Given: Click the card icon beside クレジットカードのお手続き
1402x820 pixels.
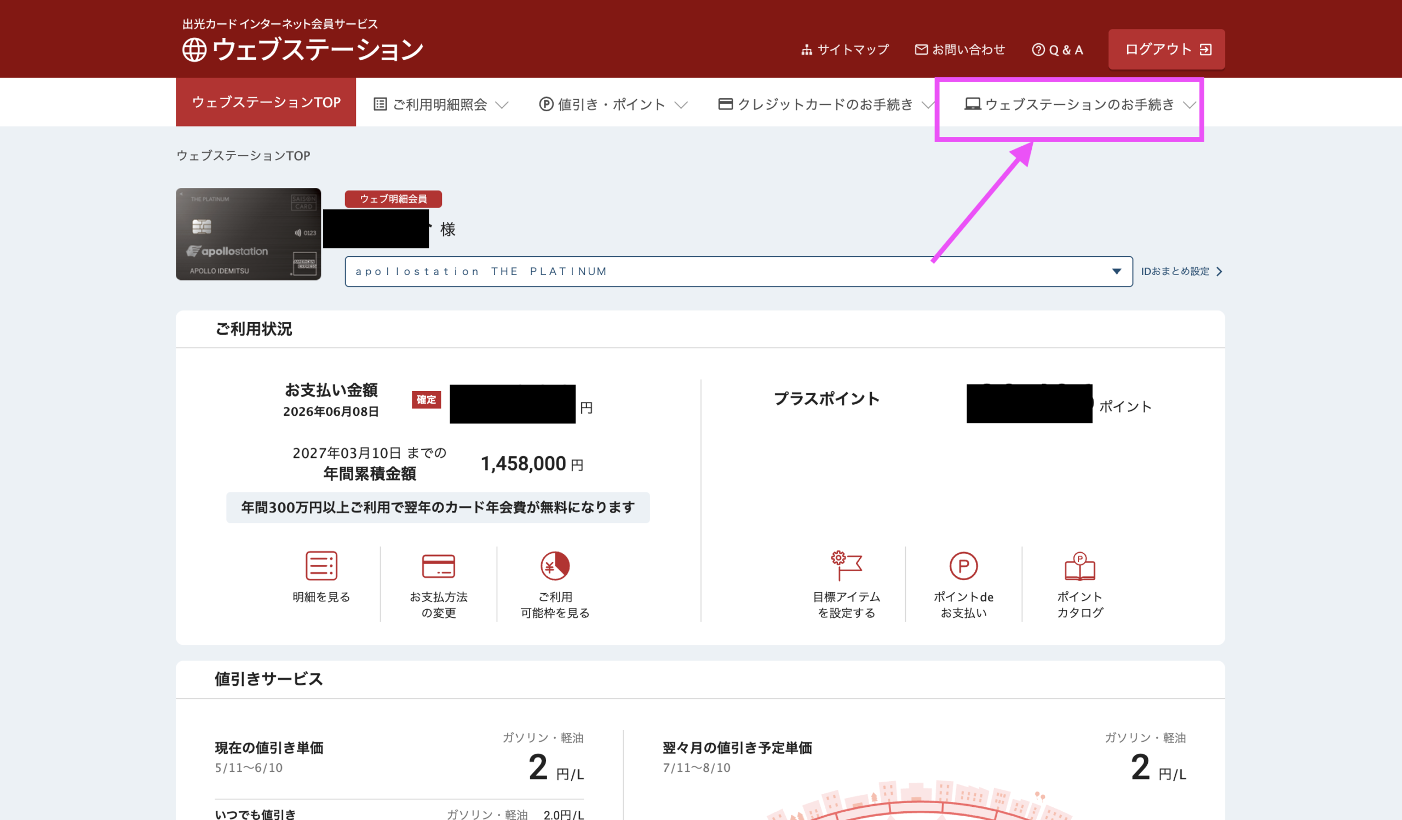Looking at the screenshot, I should click(x=725, y=104).
